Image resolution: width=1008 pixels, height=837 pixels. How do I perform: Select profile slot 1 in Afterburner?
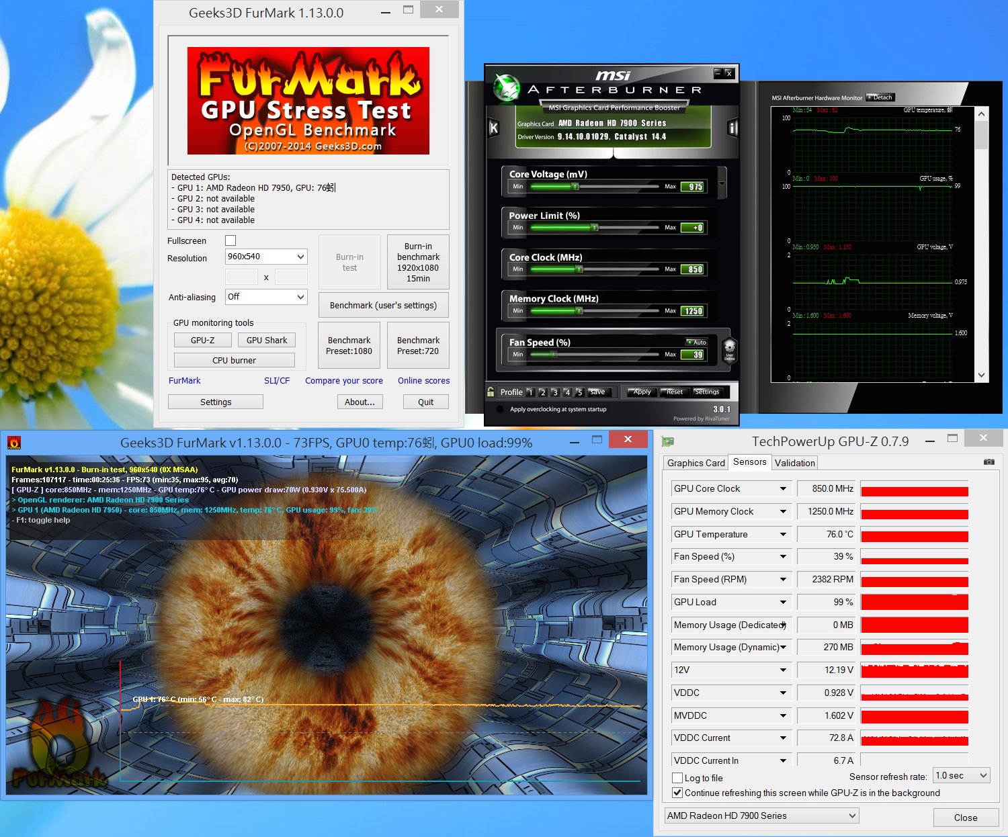coord(530,392)
